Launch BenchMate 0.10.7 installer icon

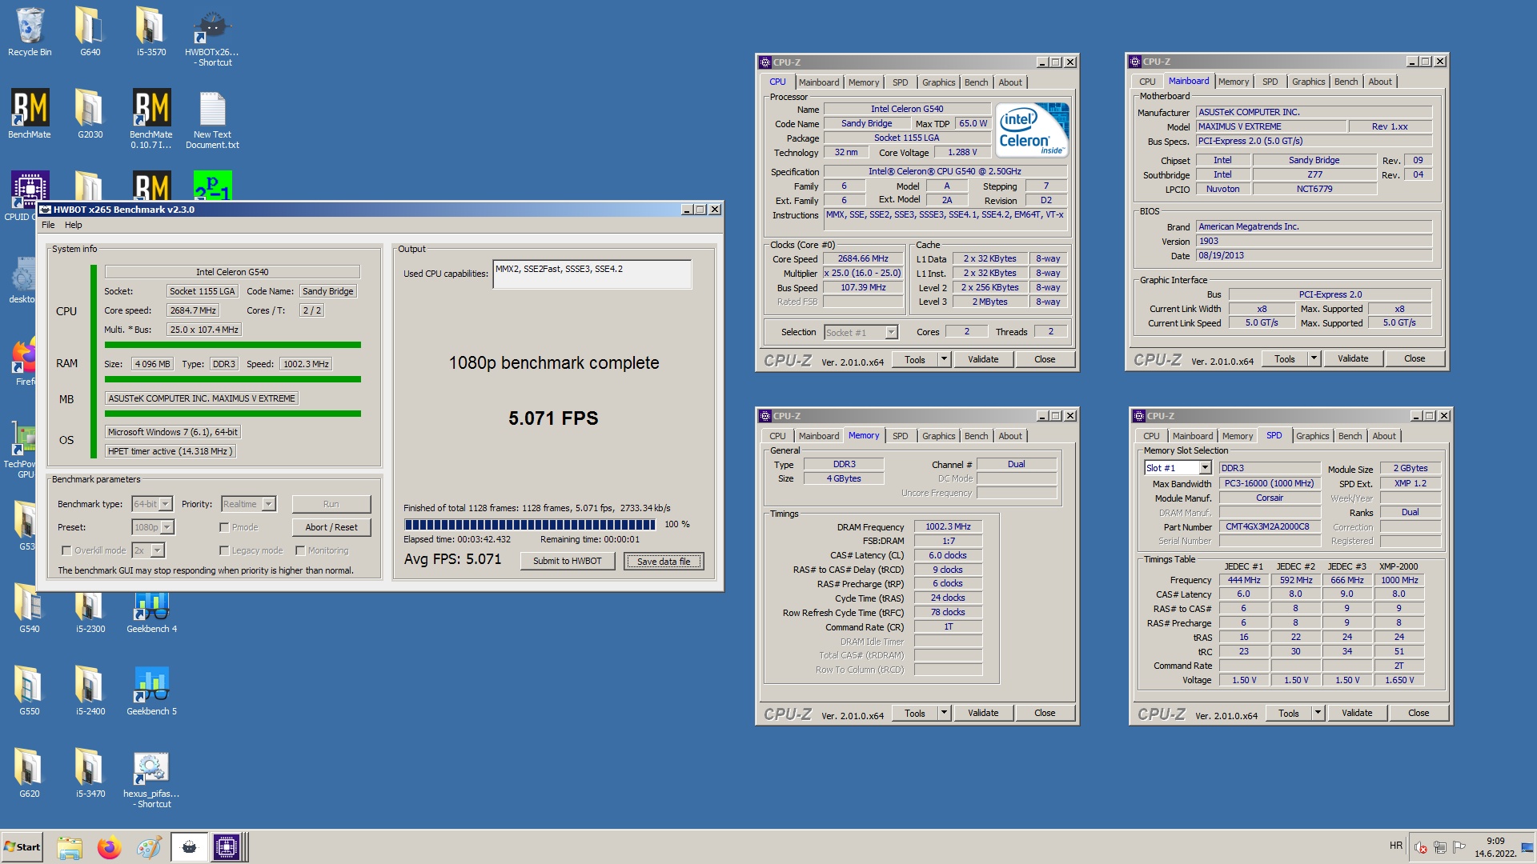pyautogui.click(x=150, y=119)
